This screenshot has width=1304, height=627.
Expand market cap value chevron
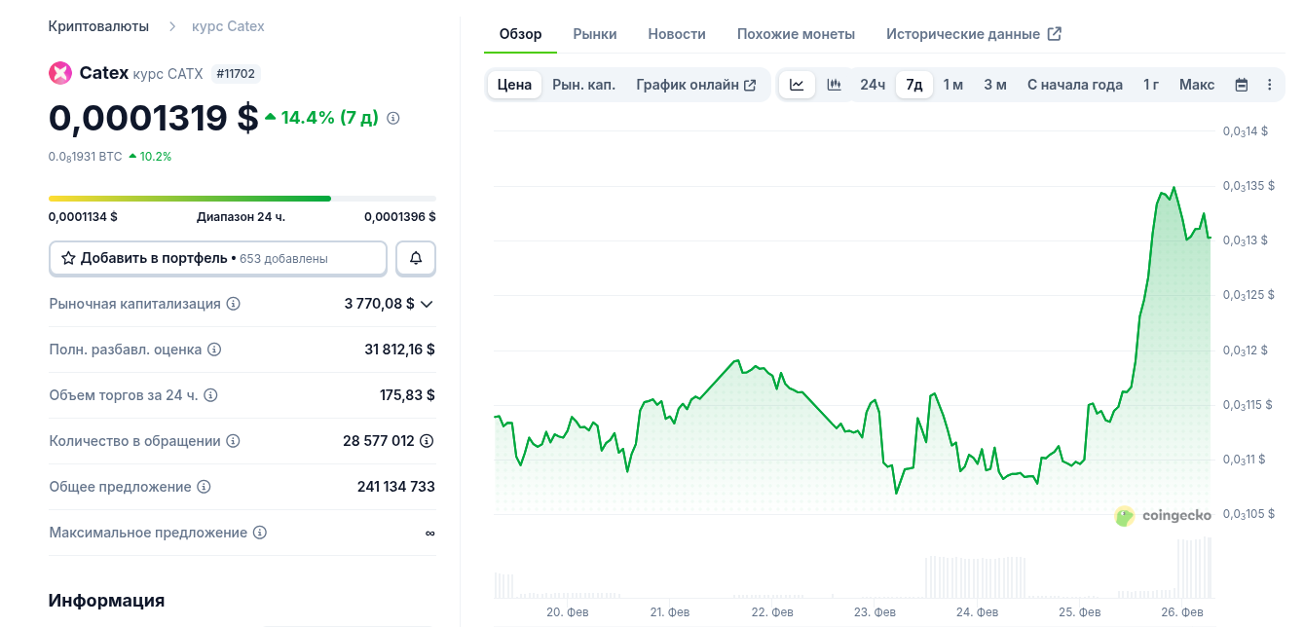[426, 304]
